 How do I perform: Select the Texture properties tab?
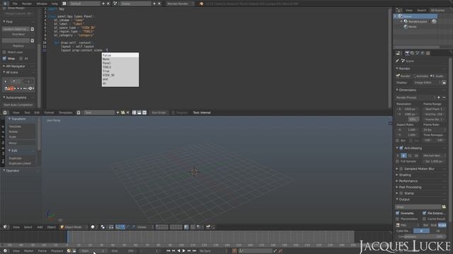[x=428, y=53]
